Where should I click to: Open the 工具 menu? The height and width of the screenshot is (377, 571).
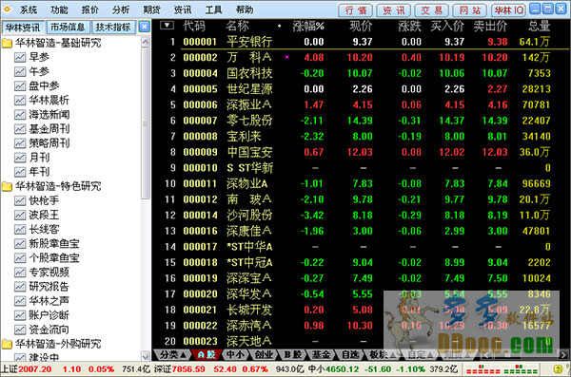click(x=213, y=9)
